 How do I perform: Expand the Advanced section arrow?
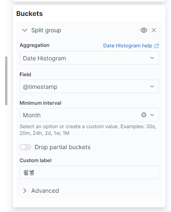(25, 191)
